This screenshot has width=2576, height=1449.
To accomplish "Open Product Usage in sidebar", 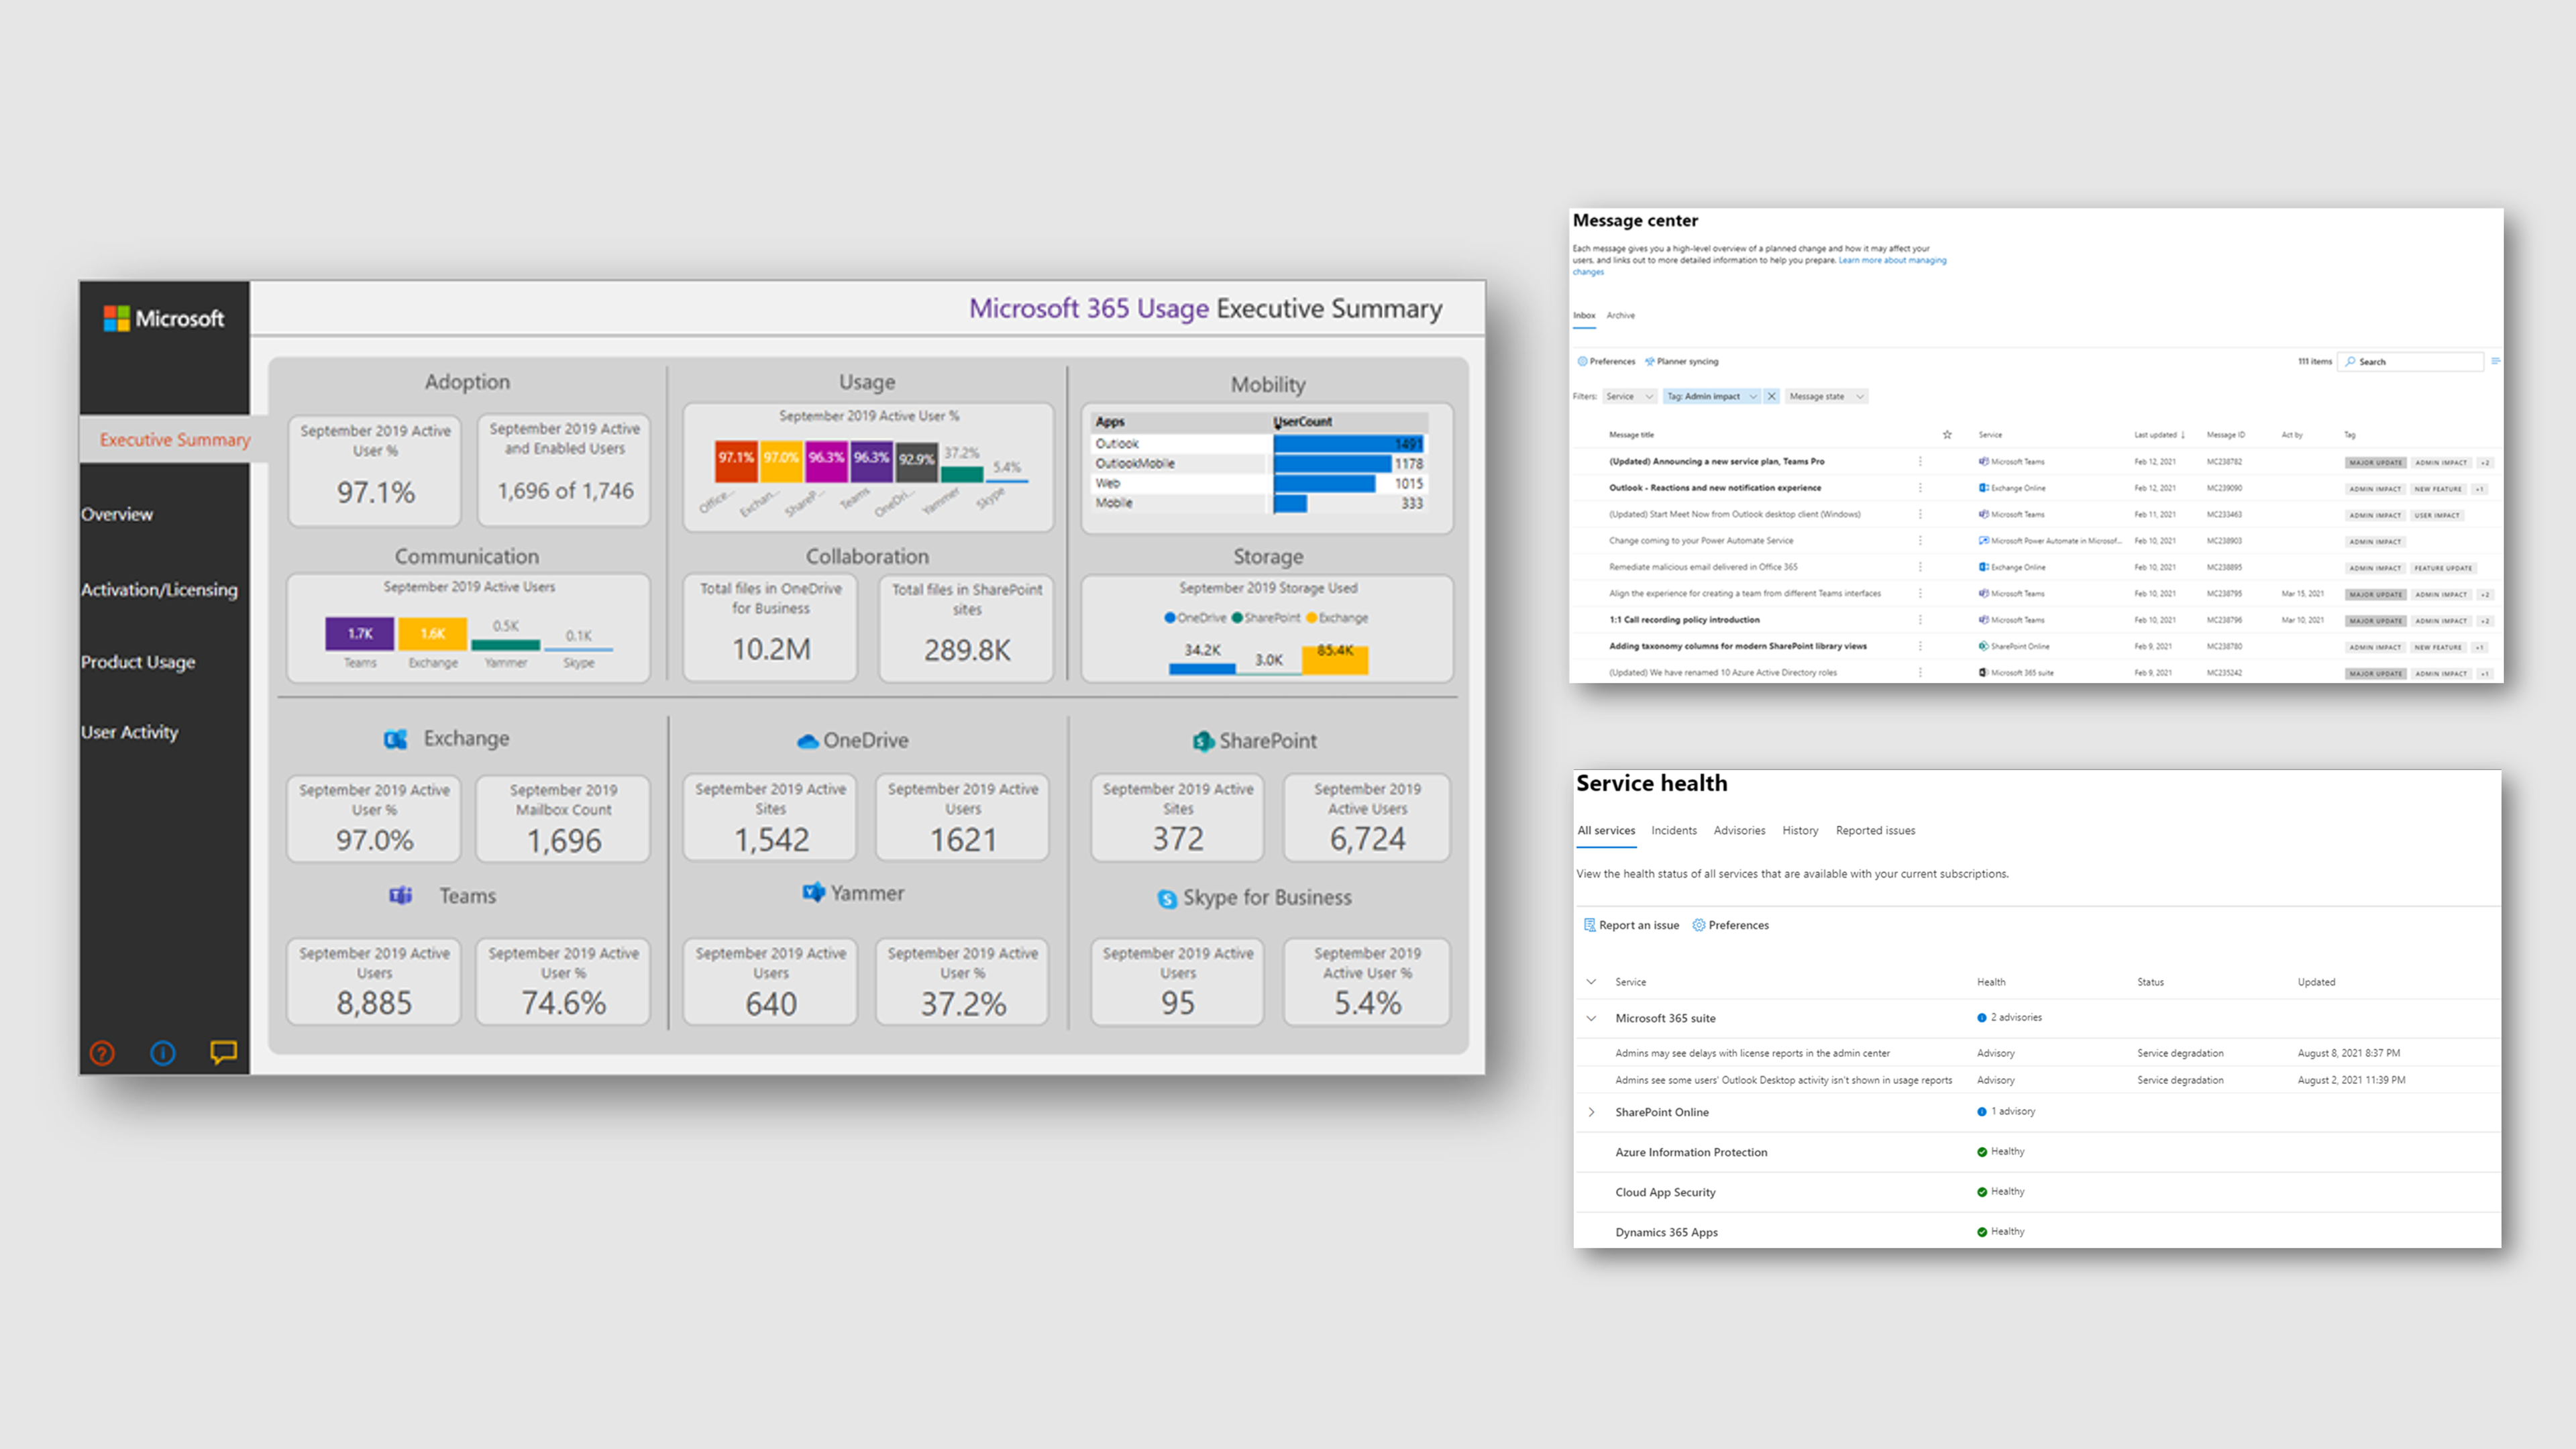I will click(x=138, y=662).
